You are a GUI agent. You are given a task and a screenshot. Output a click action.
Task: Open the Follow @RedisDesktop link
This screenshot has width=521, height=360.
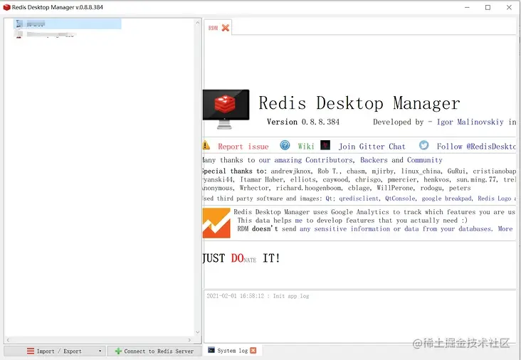point(476,147)
